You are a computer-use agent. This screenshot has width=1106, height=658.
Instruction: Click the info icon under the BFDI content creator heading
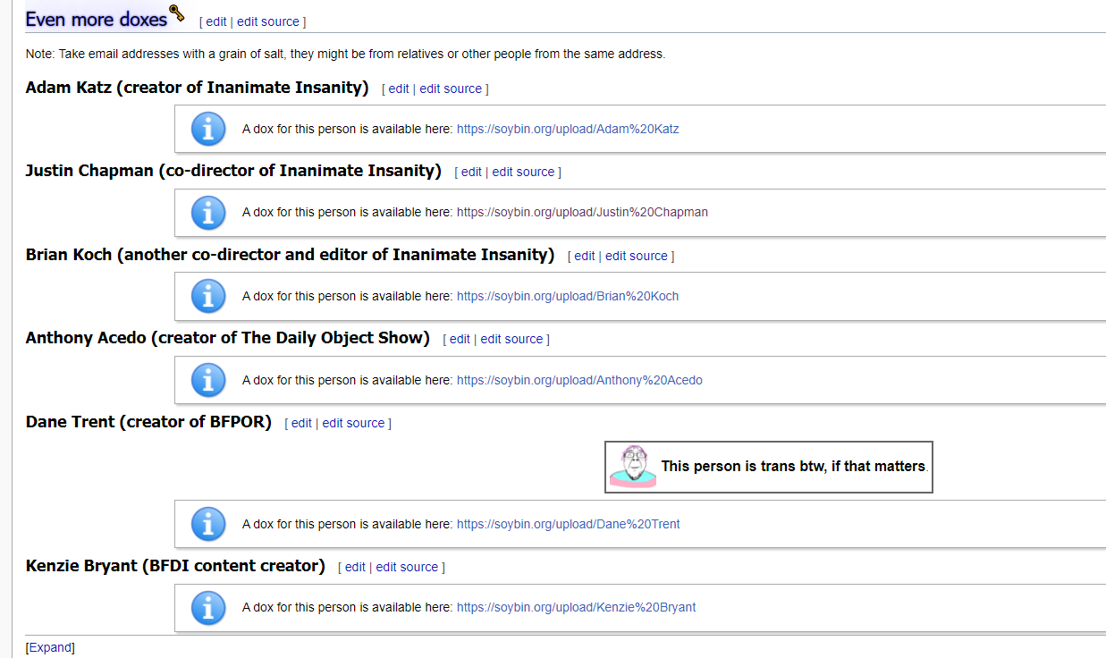208,607
